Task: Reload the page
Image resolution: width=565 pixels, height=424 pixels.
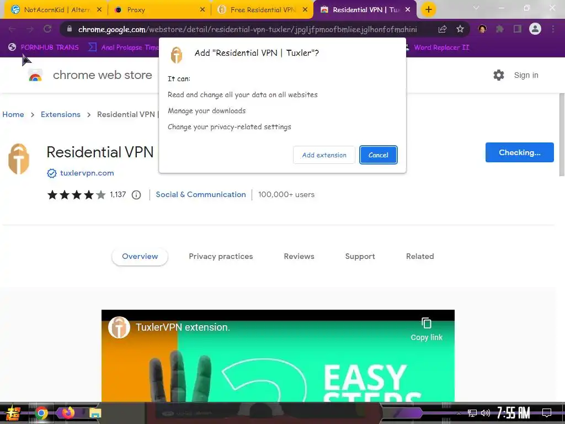Action: [47, 29]
